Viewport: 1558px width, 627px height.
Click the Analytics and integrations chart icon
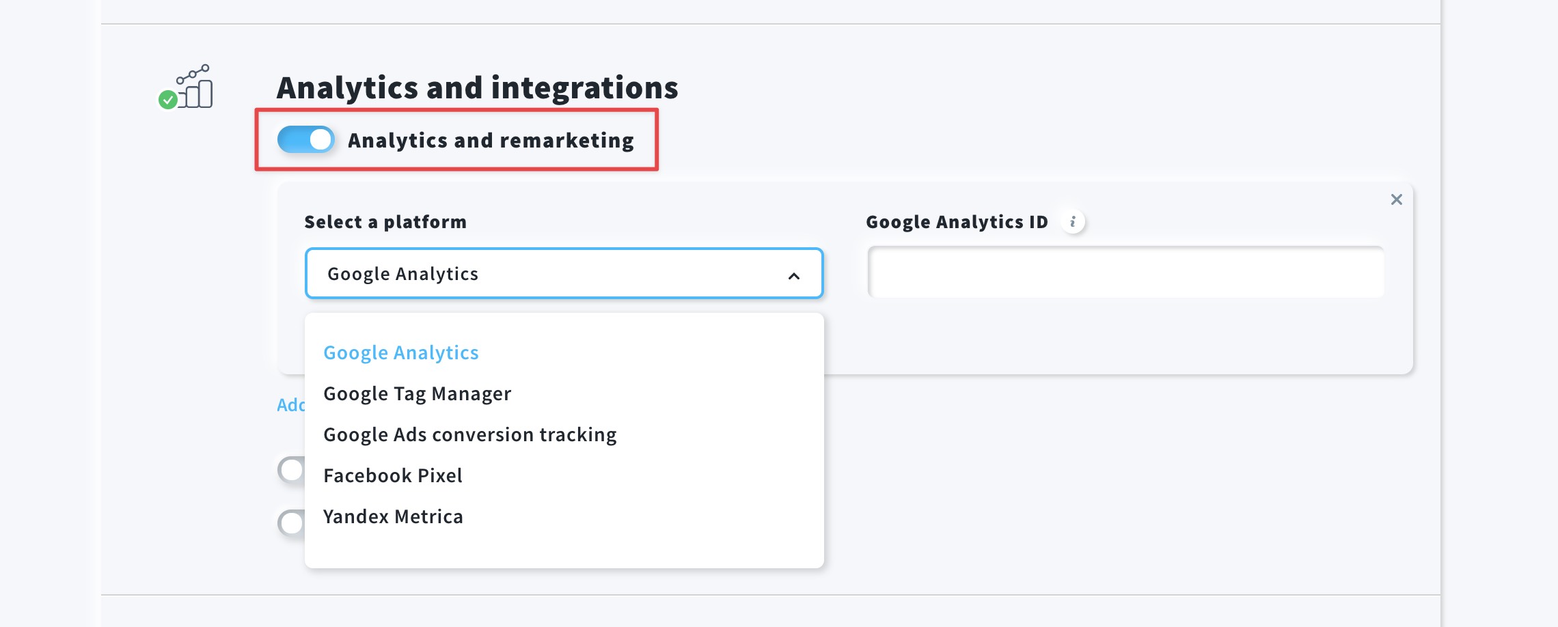186,87
